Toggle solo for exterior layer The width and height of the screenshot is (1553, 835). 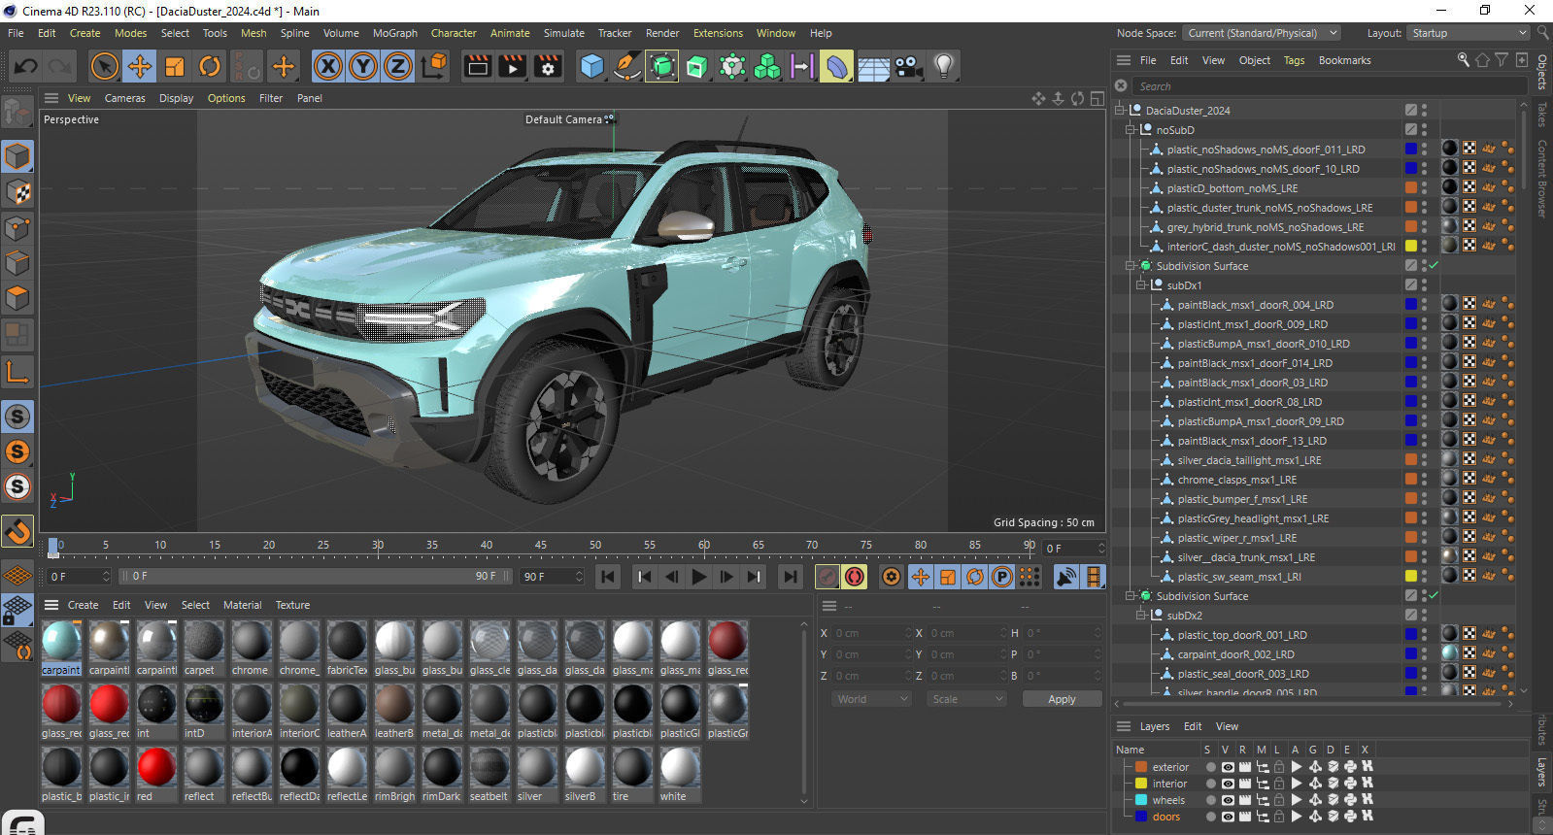(x=1210, y=767)
